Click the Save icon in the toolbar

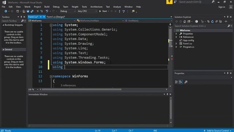click(x=28, y=11)
